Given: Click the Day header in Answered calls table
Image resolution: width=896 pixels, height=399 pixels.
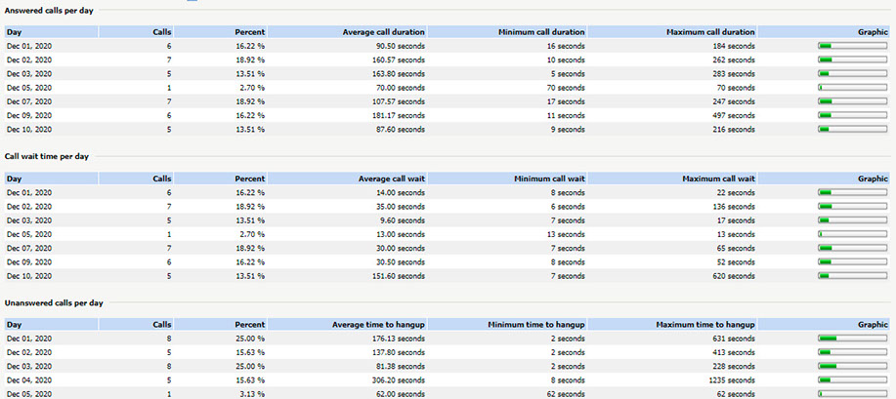Looking at the screenshot, I should coord(14,32).
